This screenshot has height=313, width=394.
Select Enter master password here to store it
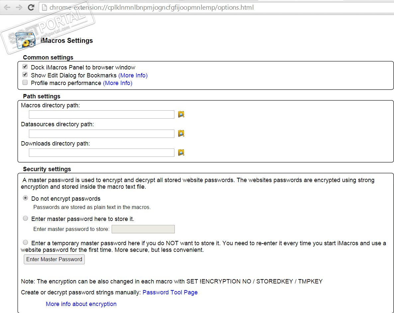25,219
